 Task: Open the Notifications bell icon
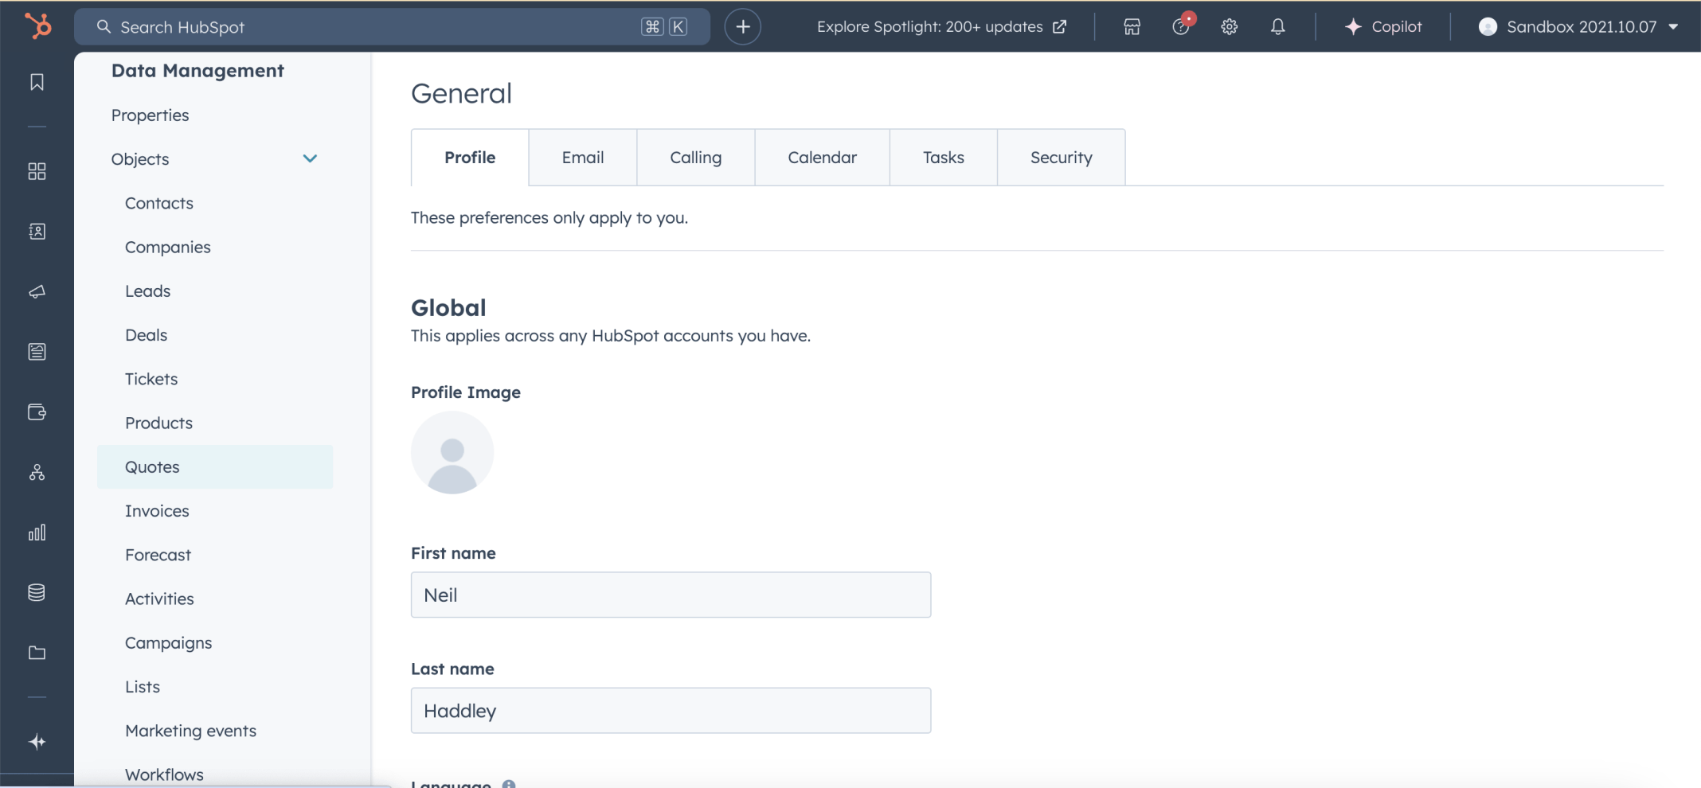coord(1277,26)
